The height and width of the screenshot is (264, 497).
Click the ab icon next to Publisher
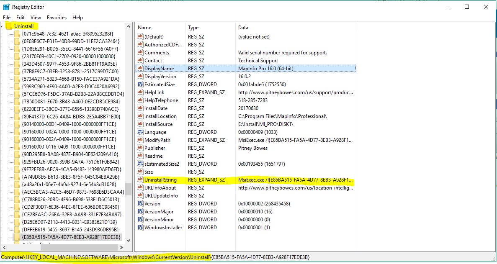[140, 148]
